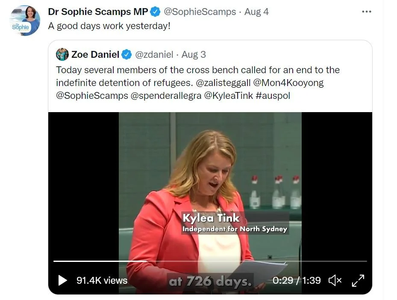This screenshot has width=397, height=300.
Task: Open the three-dot more options menu
Action: pos(367,12)
